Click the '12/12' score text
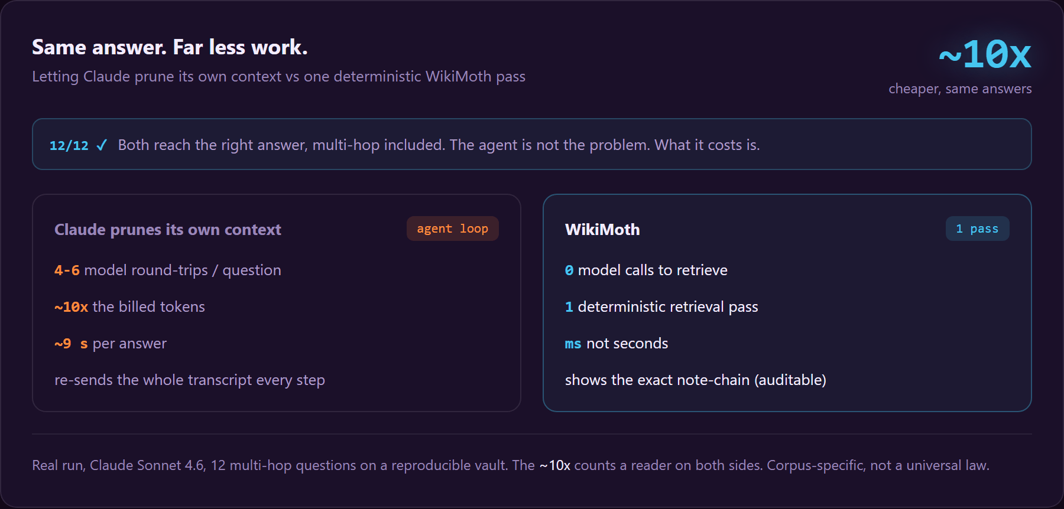This screenshot has height=509, width=1064. pos(69,145)
